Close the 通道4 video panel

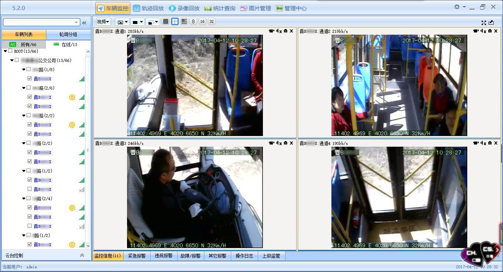tap(495, 143)
